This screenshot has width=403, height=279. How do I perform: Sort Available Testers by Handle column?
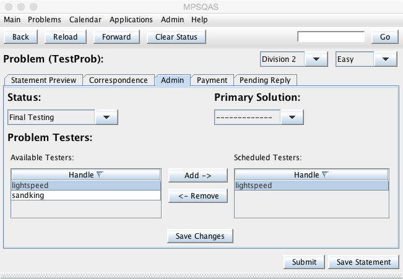click(x=86, y=175)
